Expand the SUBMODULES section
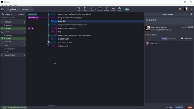This screenshot has width=194, height=109. click(x=13, y=55)
